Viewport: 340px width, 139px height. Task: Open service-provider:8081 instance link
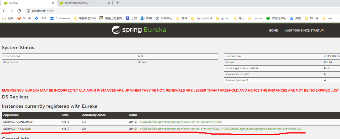262,129
